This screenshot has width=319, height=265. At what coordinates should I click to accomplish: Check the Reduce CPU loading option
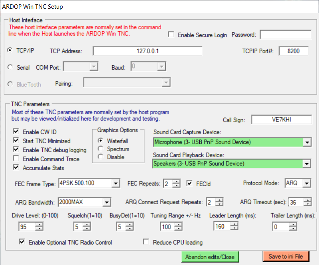pos(146,242)
